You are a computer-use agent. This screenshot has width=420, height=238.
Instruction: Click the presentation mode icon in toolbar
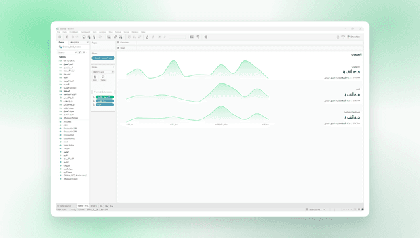pyautogui.click(x=198, y=37)
